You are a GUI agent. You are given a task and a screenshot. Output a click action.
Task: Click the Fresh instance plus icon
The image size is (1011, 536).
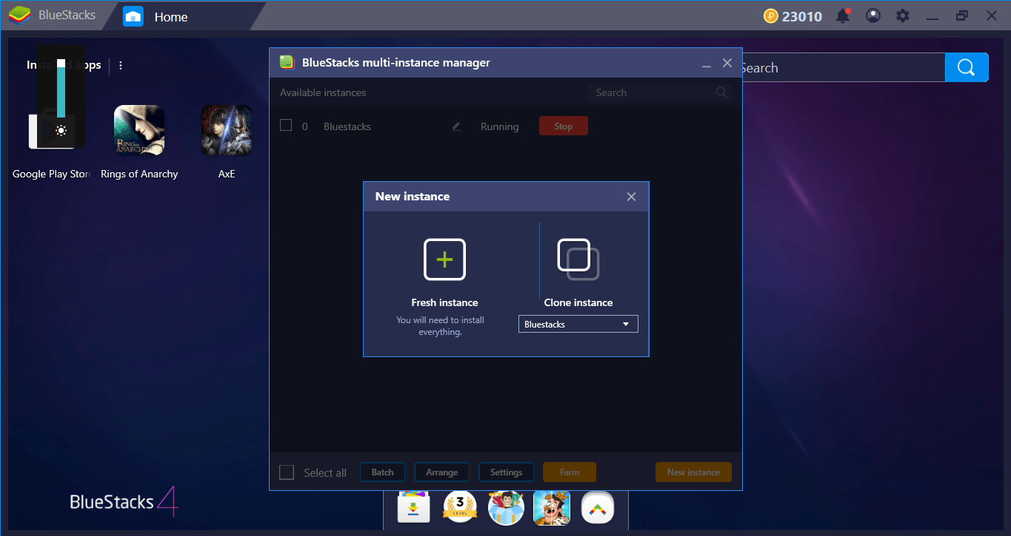click(x=444, y=259)
